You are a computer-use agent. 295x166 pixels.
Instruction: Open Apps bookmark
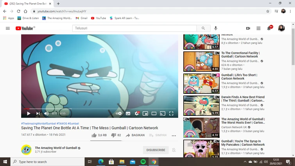(x=9, y=18)
